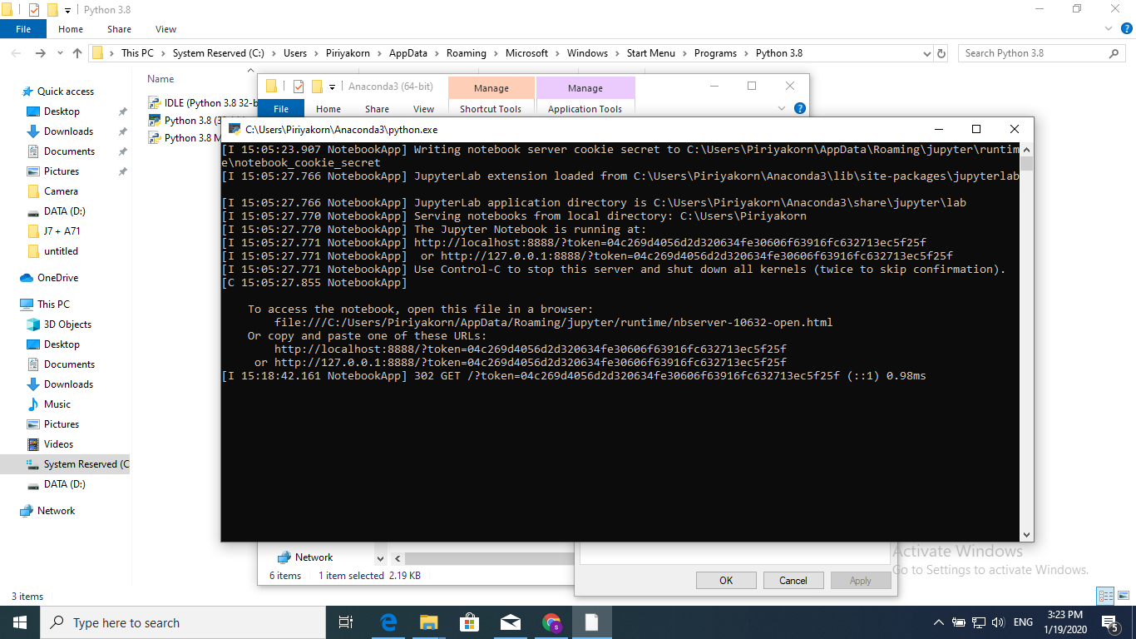Open the Action Center in the system tray
Viewport: 1136px width, 639px height.
click(x=1109, y=622)
